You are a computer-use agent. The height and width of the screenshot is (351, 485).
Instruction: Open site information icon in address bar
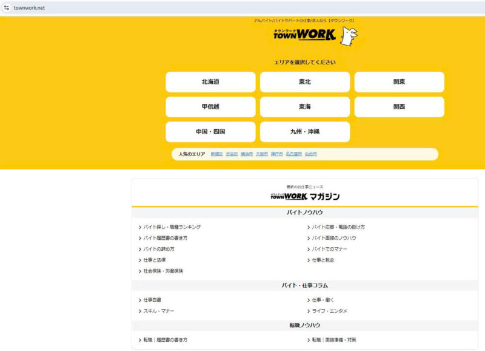(x=7, y=8)
